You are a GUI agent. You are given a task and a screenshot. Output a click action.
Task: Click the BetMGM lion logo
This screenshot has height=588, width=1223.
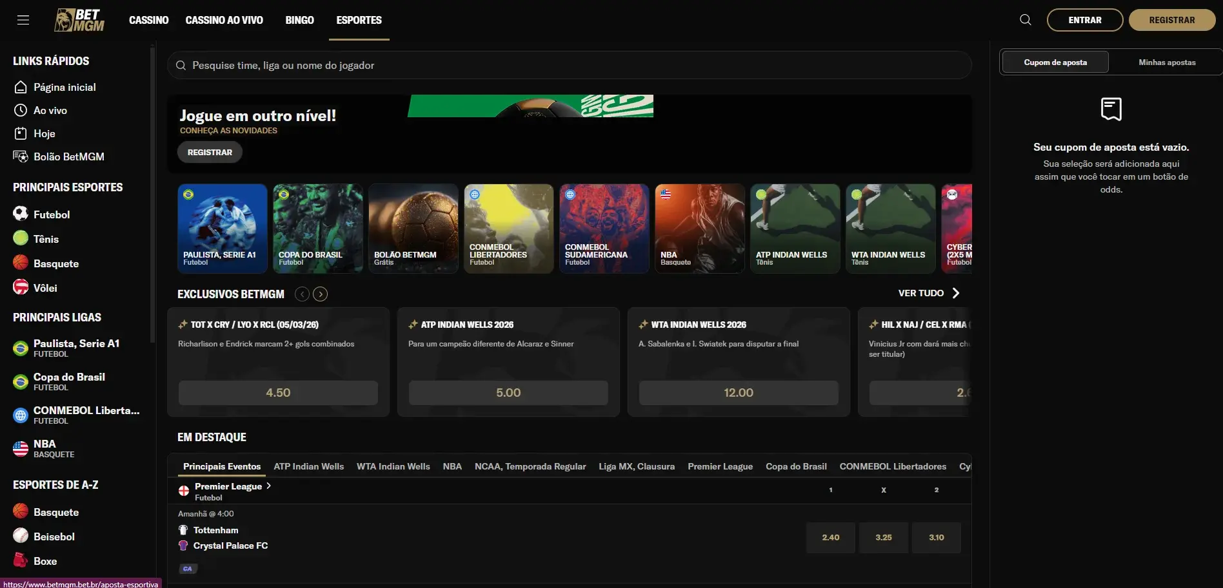point(79,20)
